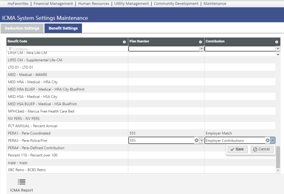Open the Community Development menu
Image resolution: width=284 pixels, height=194 pixels.
tap(176, 3)
